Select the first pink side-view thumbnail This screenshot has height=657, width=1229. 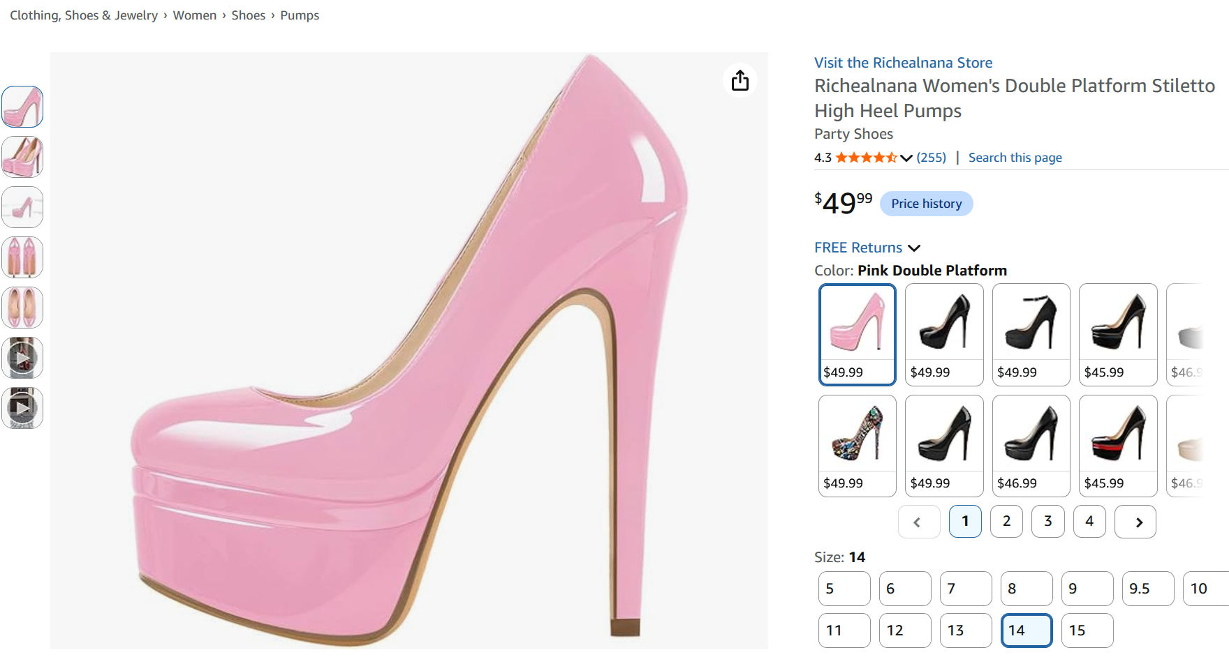tap(22, 107)
